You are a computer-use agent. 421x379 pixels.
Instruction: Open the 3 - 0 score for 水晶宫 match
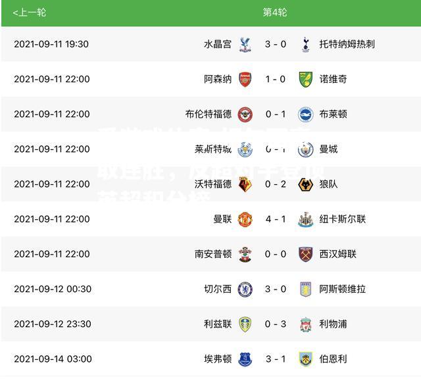[276, 44]
